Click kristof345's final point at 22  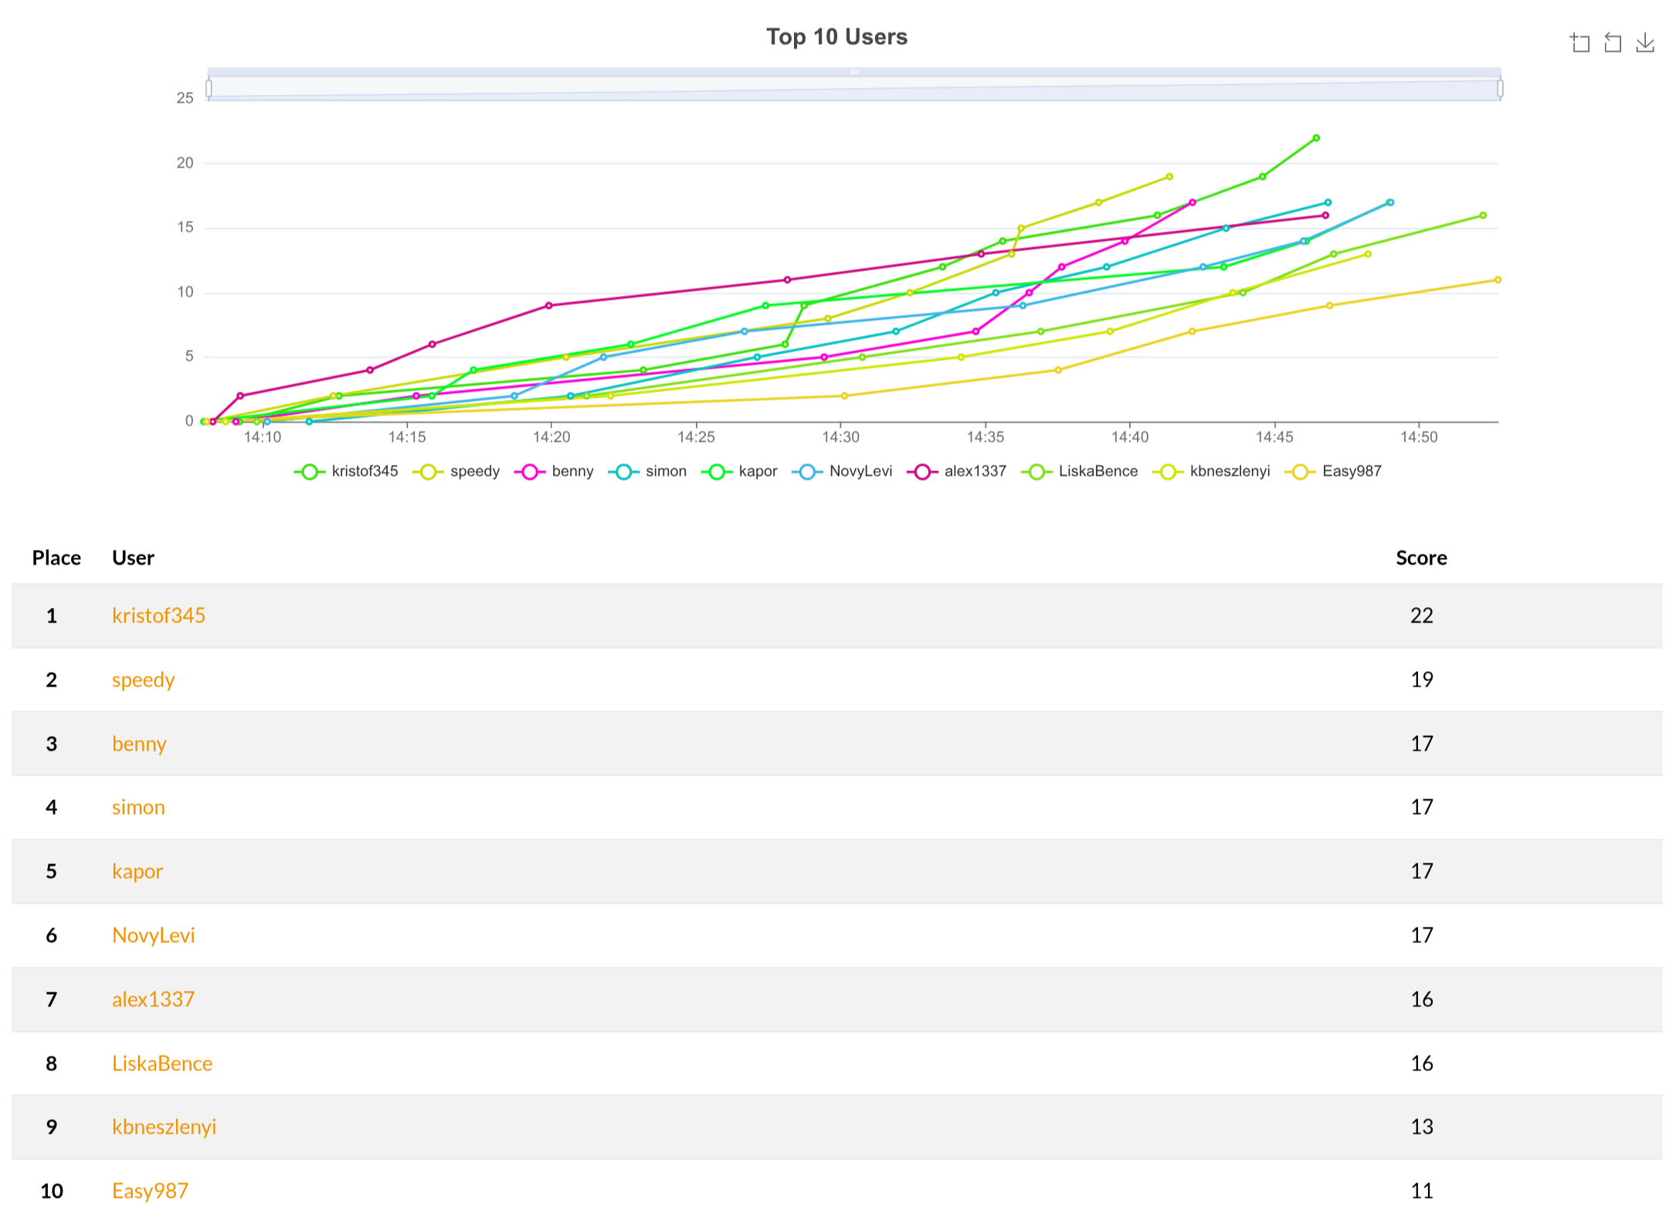1316,138
